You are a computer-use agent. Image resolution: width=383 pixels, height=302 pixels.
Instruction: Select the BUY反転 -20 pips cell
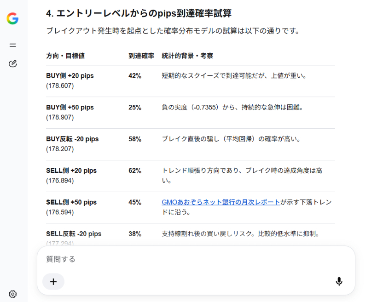click(x=72, y=139)
